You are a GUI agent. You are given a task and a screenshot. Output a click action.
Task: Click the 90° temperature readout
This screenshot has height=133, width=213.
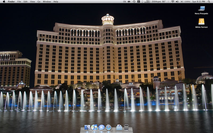tap(164, 2)
